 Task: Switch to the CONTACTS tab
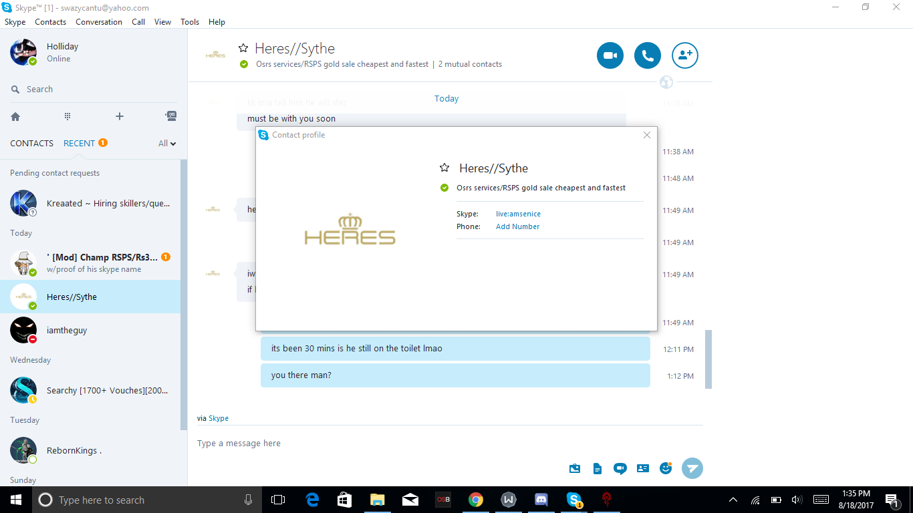pos(31,143)
